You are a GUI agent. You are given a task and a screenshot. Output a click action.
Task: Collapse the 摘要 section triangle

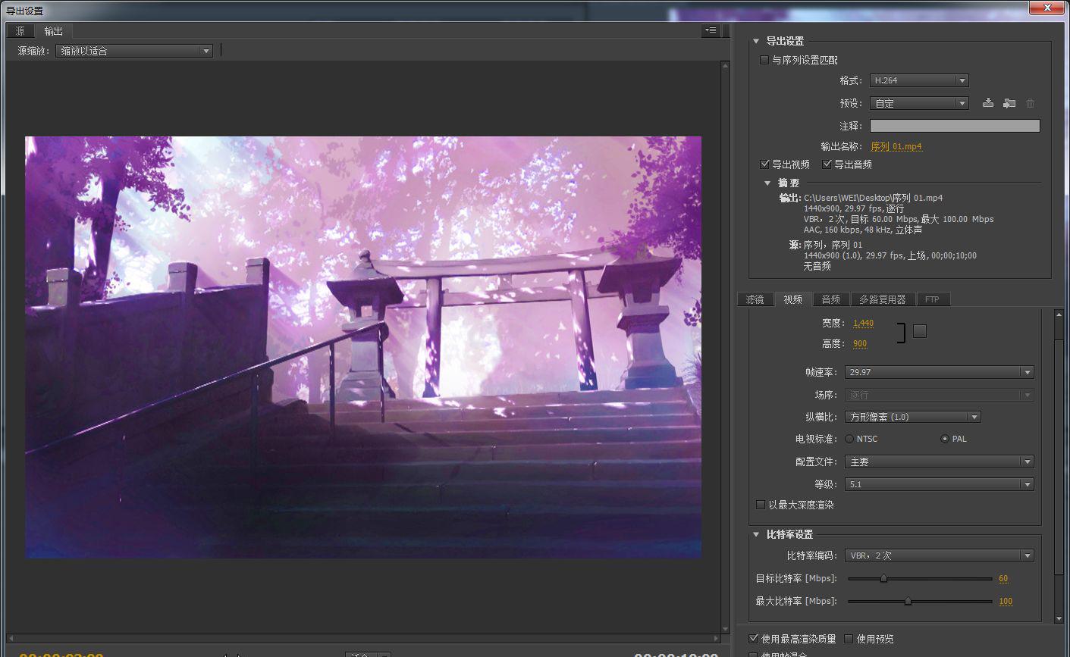(x=768, y=183)
